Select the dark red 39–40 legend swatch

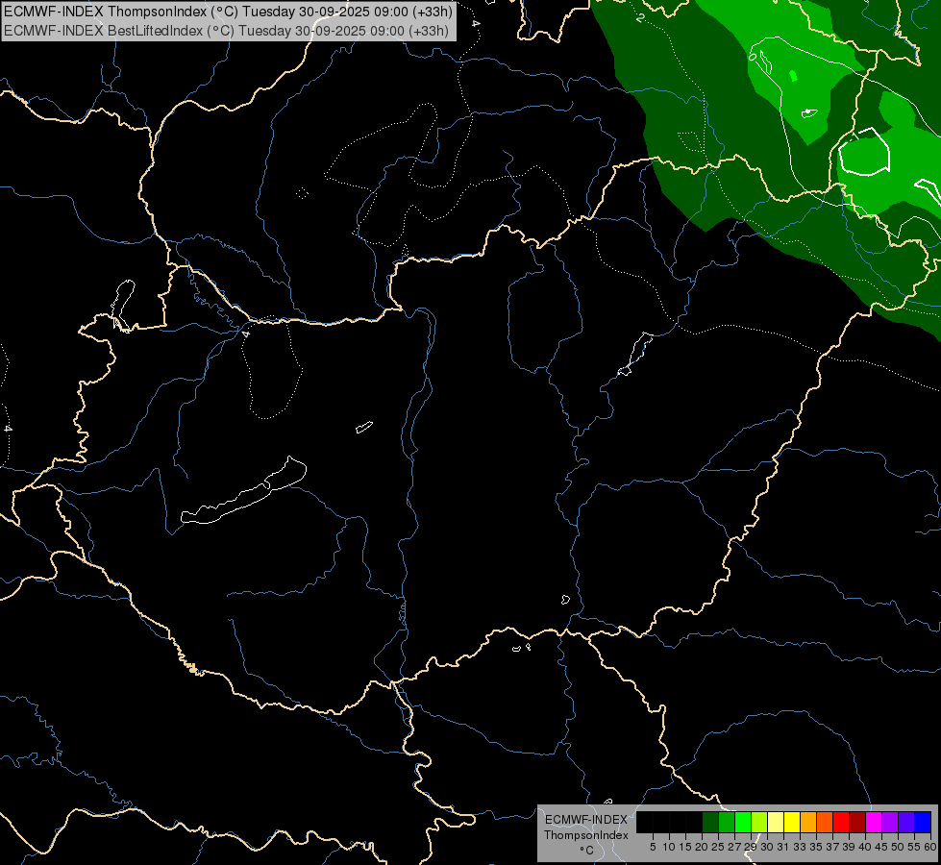pos(857,822)
